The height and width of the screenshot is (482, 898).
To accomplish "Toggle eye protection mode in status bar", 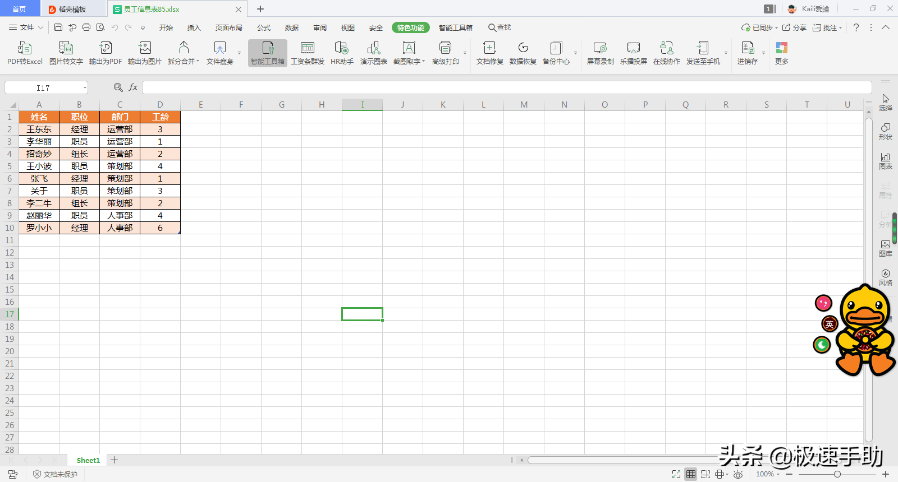I will click(738, 474).
